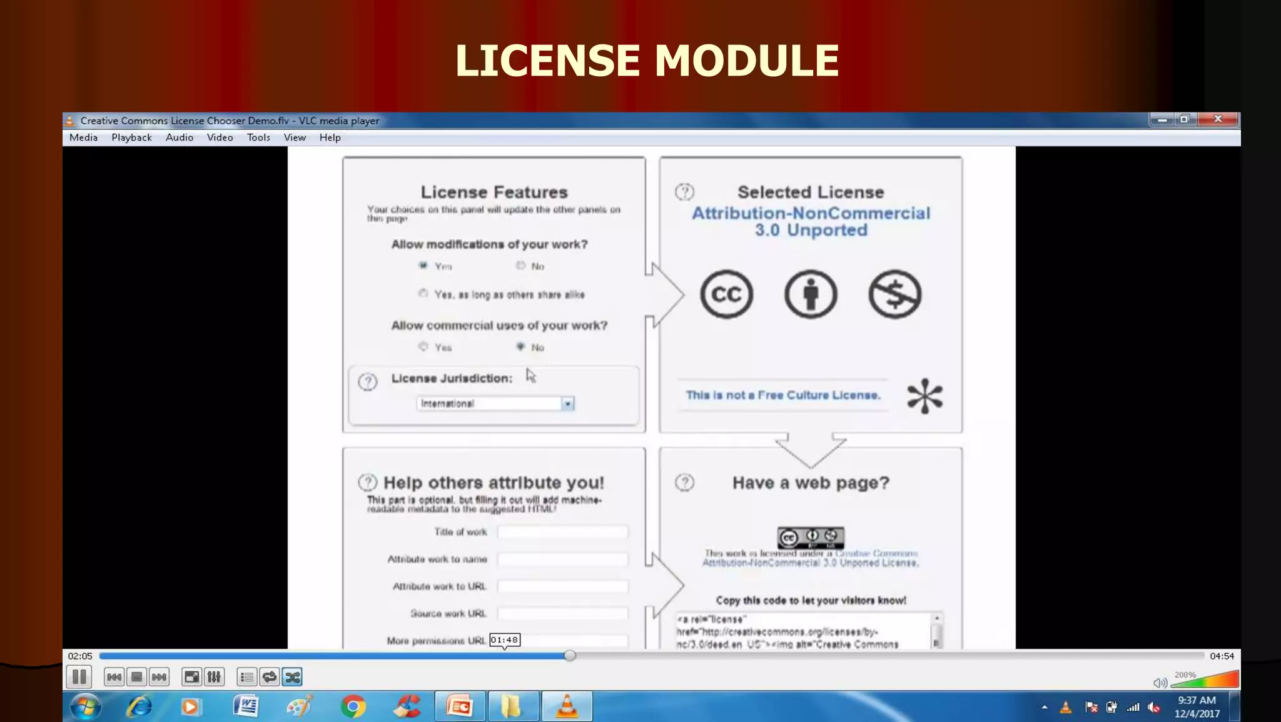Select No for allow modifications
Image resolution: width=1281 pixels, height=722 pixels.
(520, 266)
